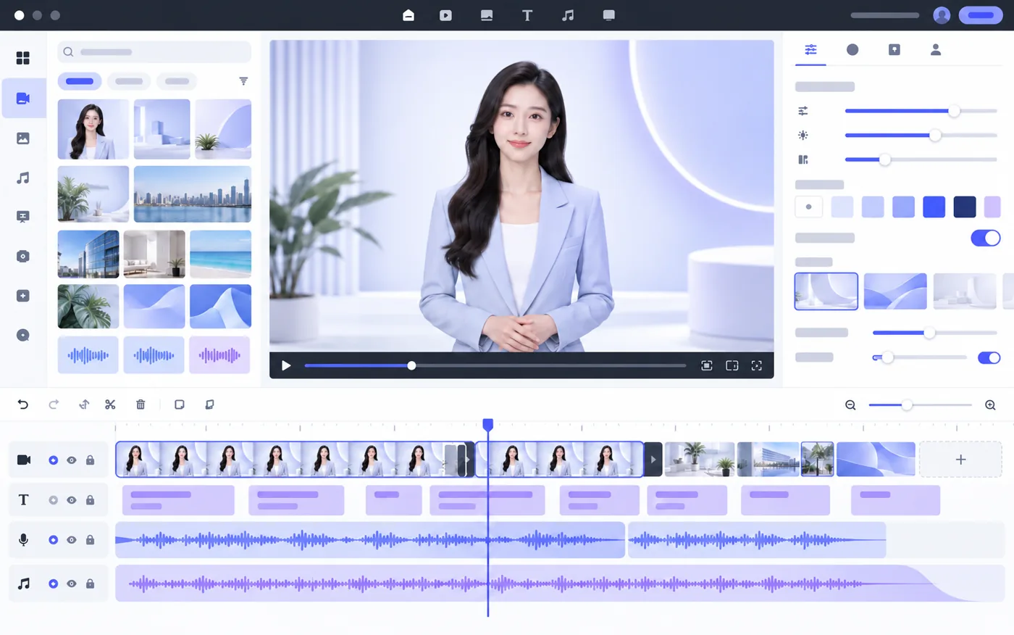Click the music note icon in top bar
The width and height of the screenshot is (1014, 635).
point(568,15)
